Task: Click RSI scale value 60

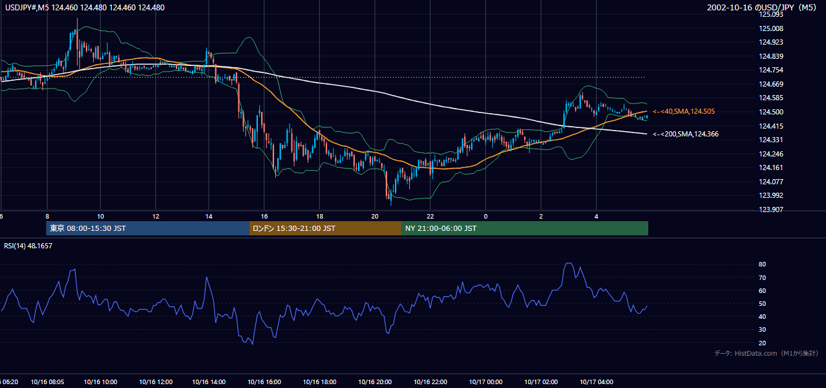Action: (x=763, y=290)
